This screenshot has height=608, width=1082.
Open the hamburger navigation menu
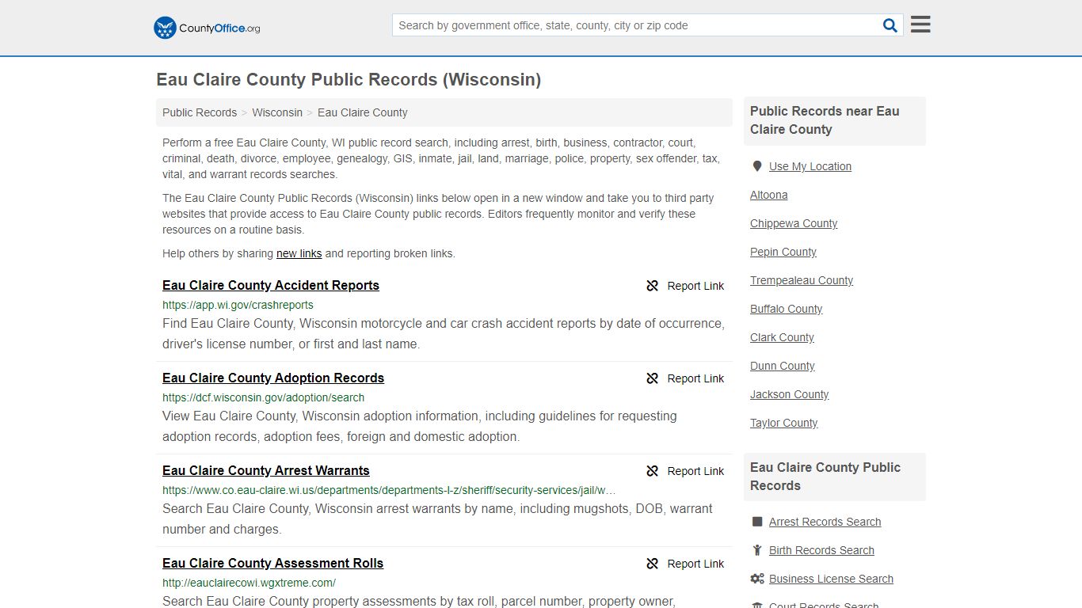[x=920, y=25]
